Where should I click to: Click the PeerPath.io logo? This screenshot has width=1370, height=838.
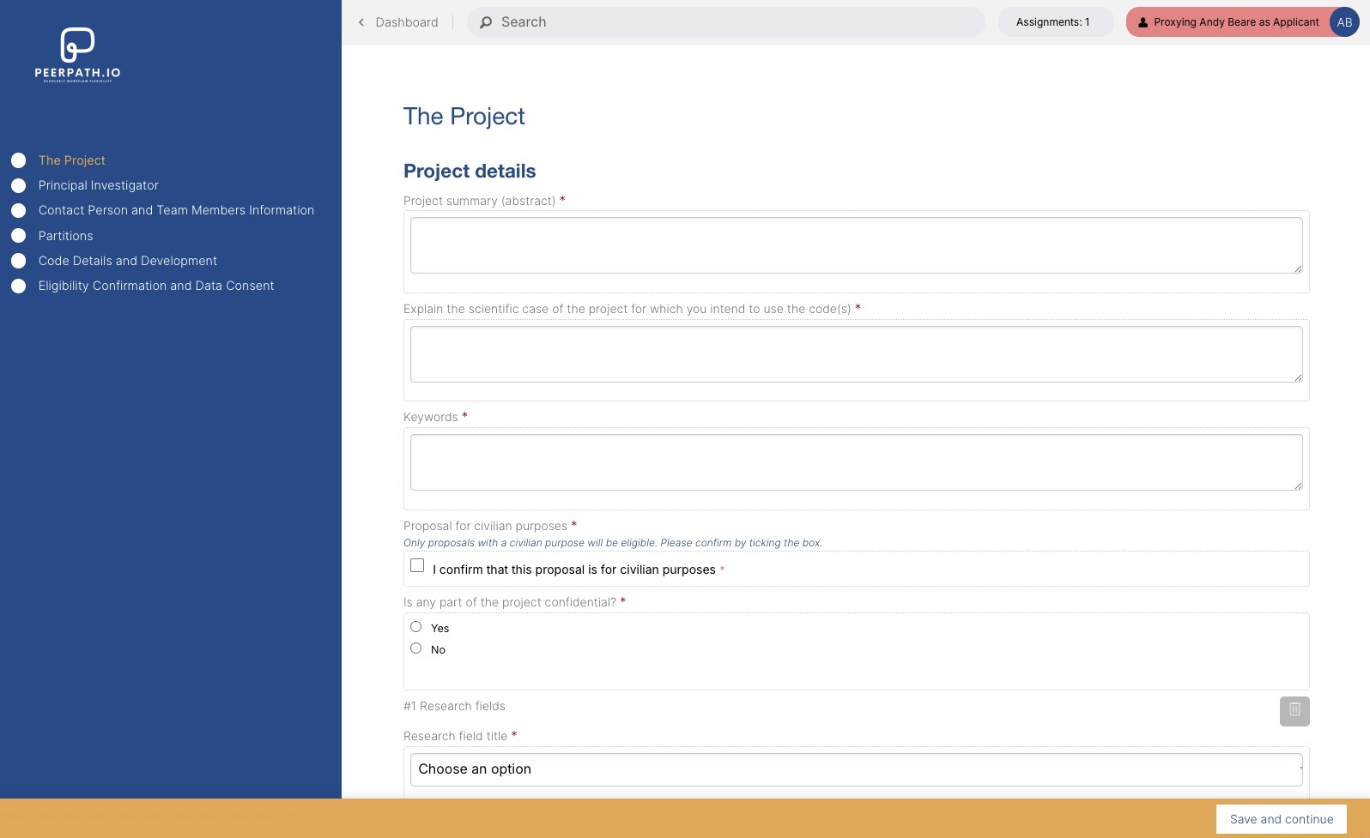77,54
